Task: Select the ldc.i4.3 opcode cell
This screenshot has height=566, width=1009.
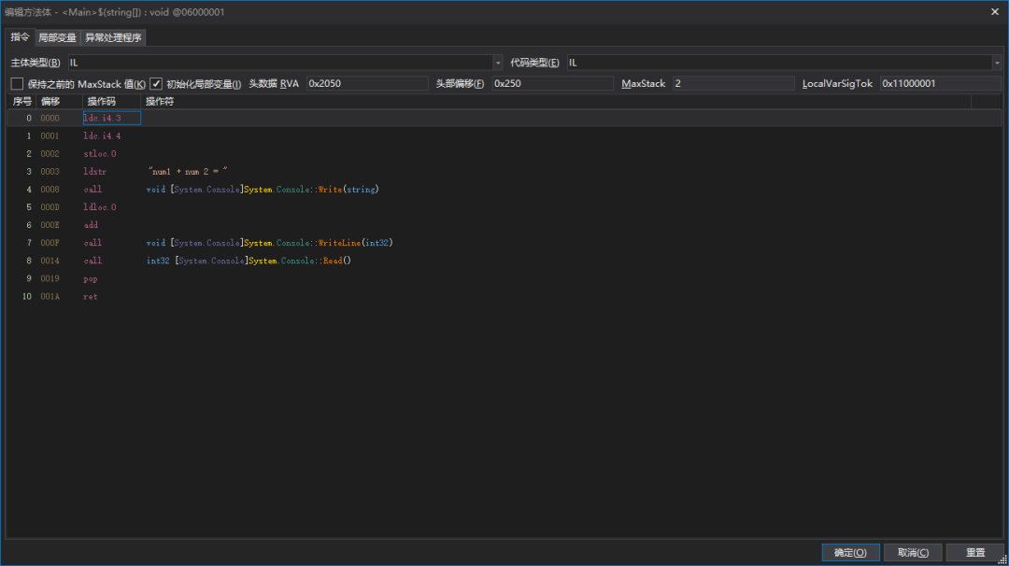Action: coord(103,119)
